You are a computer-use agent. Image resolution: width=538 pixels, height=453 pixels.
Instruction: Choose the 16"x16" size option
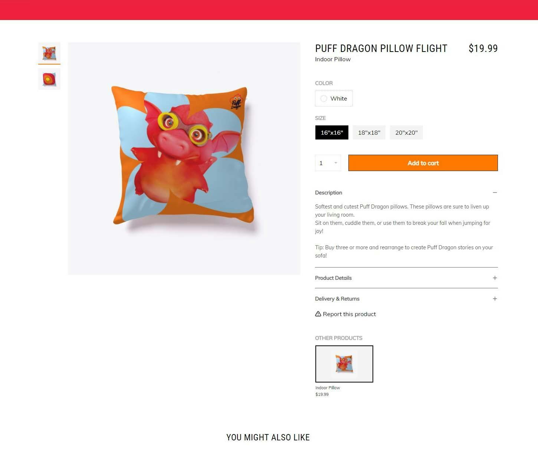(x=332, y=132)
